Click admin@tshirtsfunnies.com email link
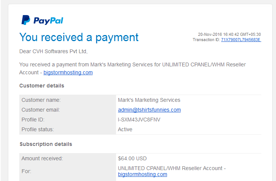Screen dimensions: 276x181 [149, 110]
